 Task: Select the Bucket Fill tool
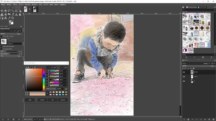pyautogui.click(x=5, y=14)
